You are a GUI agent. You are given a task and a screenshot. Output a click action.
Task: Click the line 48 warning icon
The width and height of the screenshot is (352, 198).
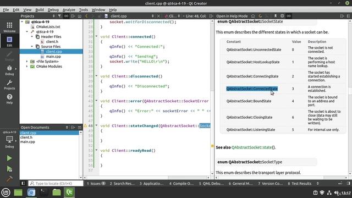(x=85, y=126)
